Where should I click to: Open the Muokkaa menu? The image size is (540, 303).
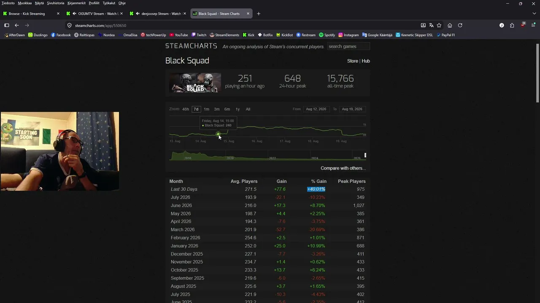[x=25, y=3]
